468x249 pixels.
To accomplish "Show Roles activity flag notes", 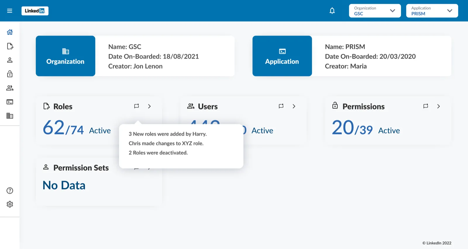I will (x=136, y=106).
